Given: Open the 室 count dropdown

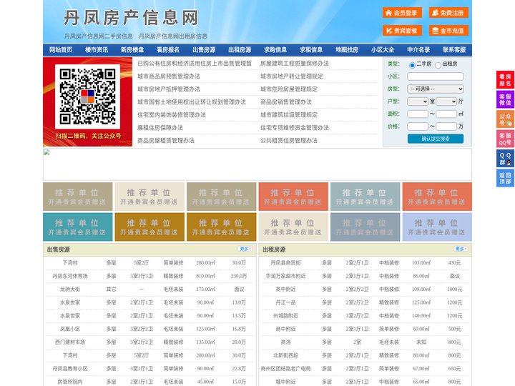Looking at the screenshot, I should pyautogui.click(x=418, y=102).
